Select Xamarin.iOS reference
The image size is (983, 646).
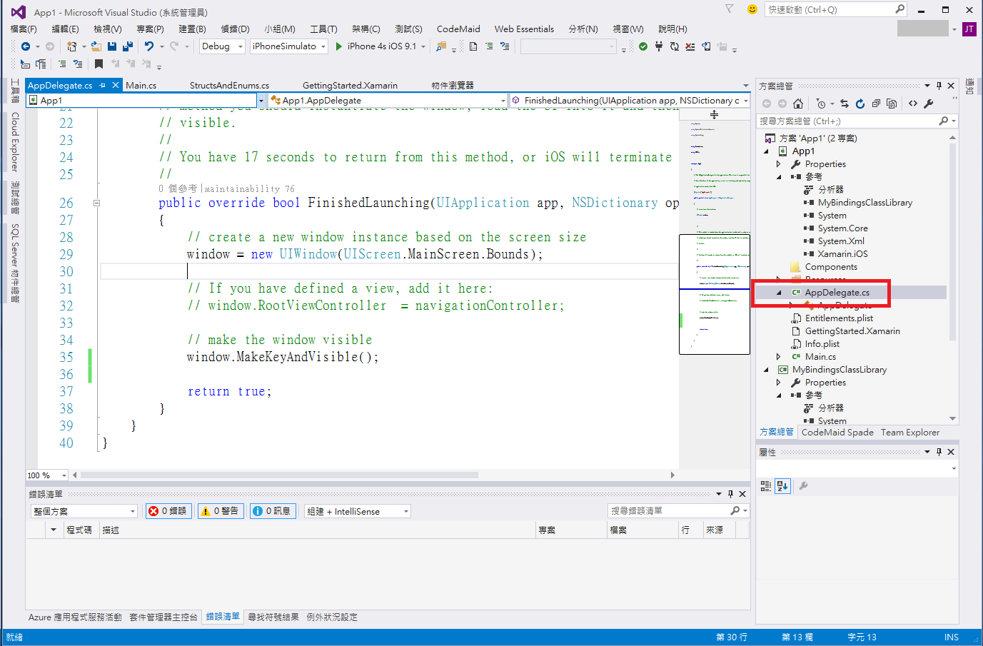click(842, 254)
